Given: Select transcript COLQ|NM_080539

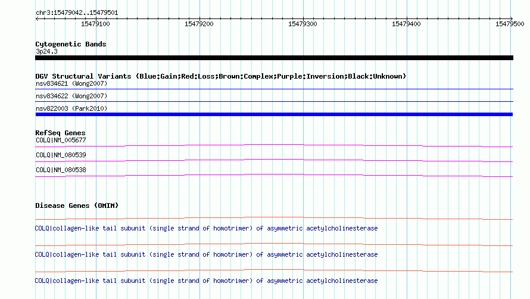Looking at the screenshot, I should (x=61, y=155).
